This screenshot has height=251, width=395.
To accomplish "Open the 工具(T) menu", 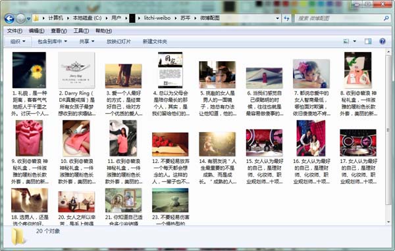I will [81, 31].
